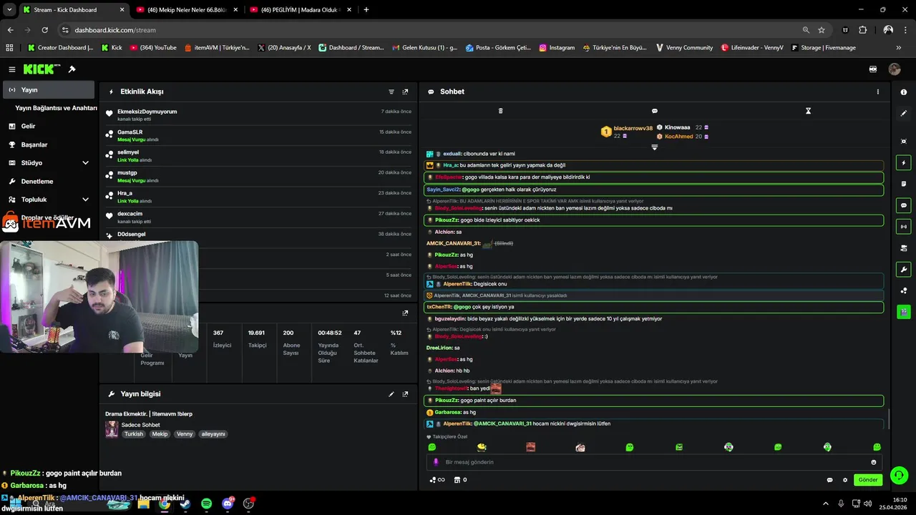Select the first green emote in emote row
The image size is (916, 515).
pyautogui.click(x=432, y=447)
